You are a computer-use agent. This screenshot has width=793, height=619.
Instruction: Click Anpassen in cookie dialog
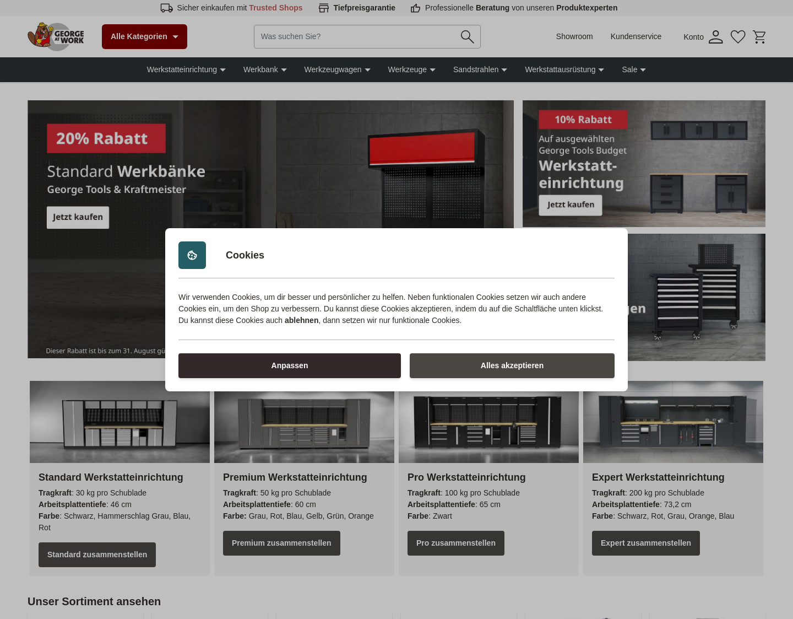click(x=290, y=365)
